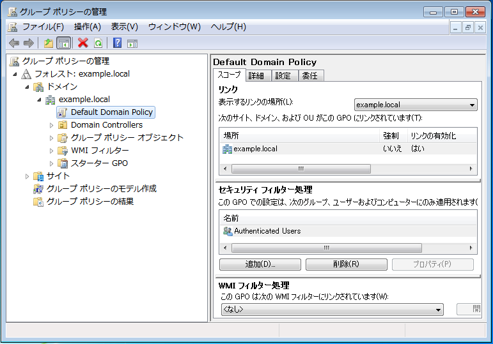493x344 pixels.
Task: Open the ヘルプ(H) menu
Action: [228, 27]
